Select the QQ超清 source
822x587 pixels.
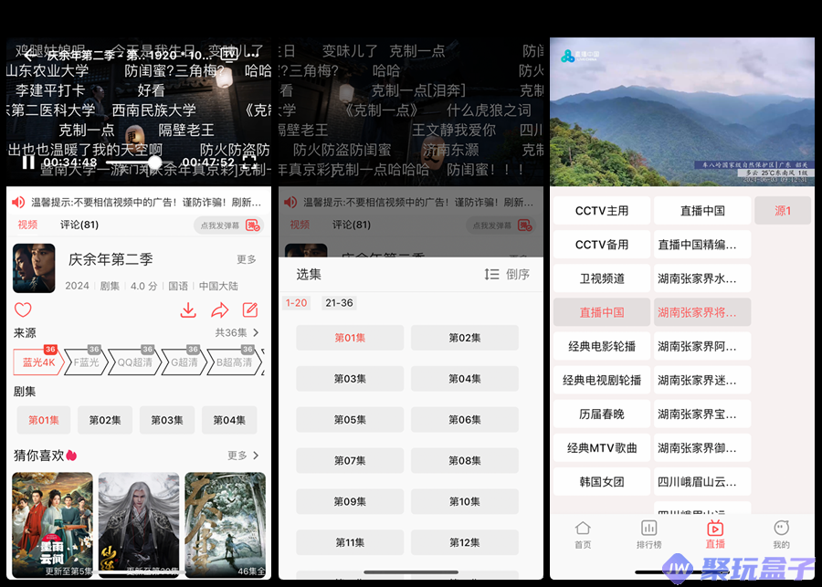[x=135, y=362]
